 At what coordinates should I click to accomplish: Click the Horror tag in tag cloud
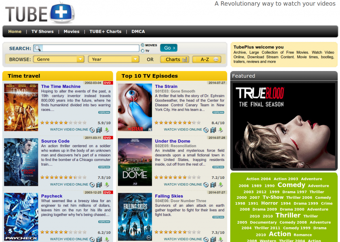pyautogui.click(x=270, y=203)
